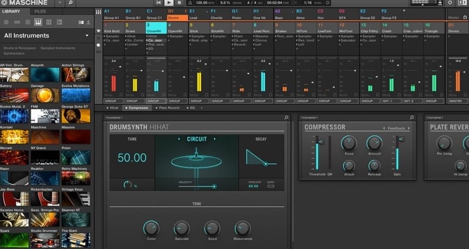469x249 pixels.
Task: Add a new group with plus icon
Action: click(404, 11)
